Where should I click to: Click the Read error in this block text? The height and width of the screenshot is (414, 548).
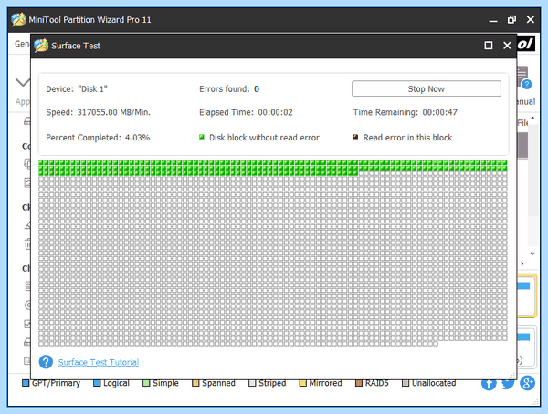coord(407,138)
